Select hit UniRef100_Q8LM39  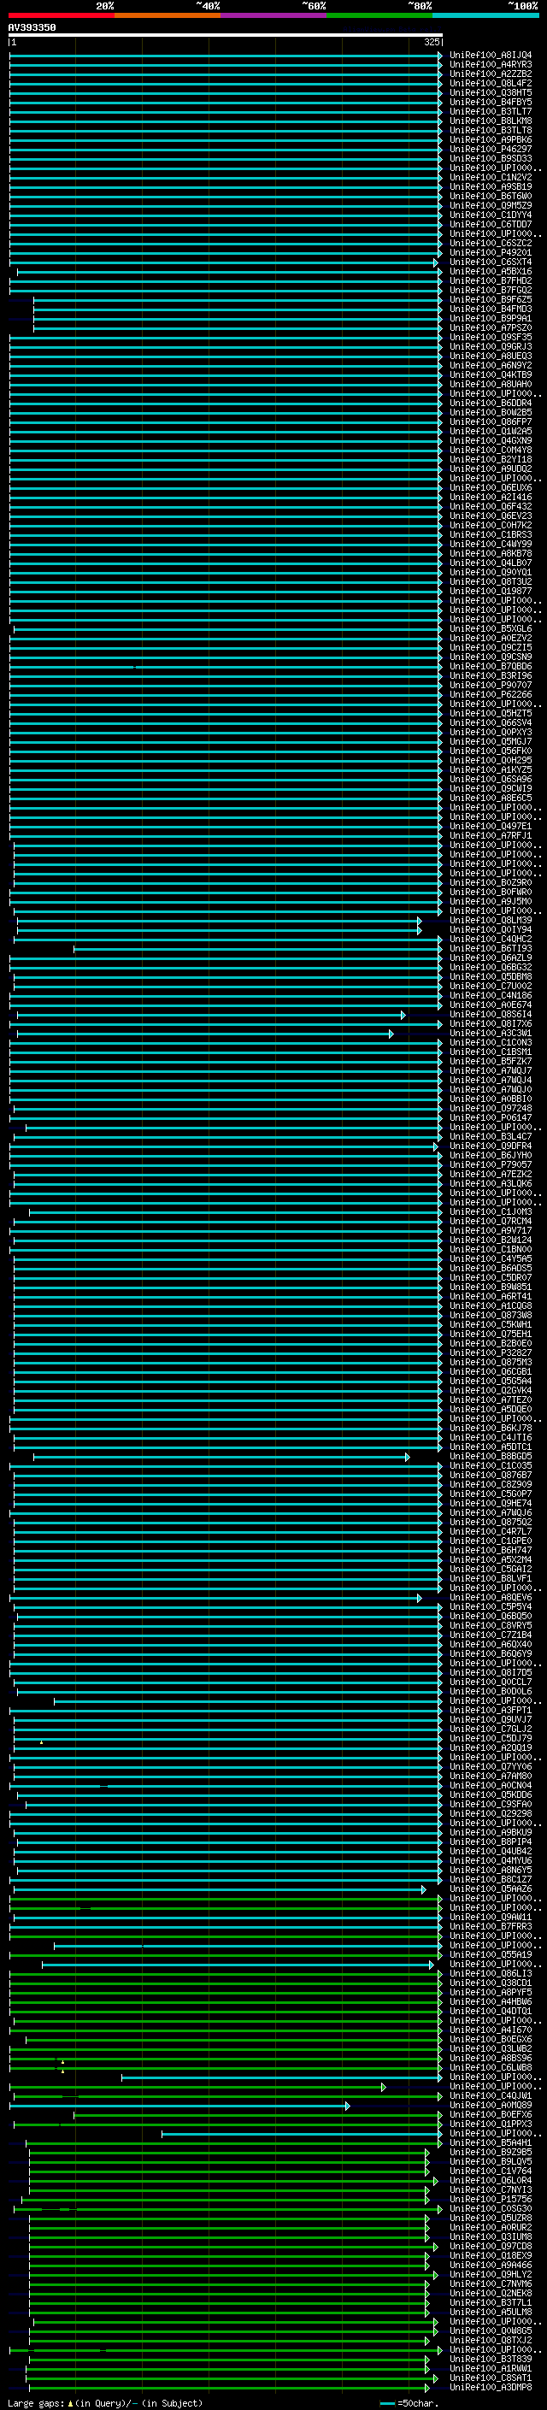tap(490, 921)
